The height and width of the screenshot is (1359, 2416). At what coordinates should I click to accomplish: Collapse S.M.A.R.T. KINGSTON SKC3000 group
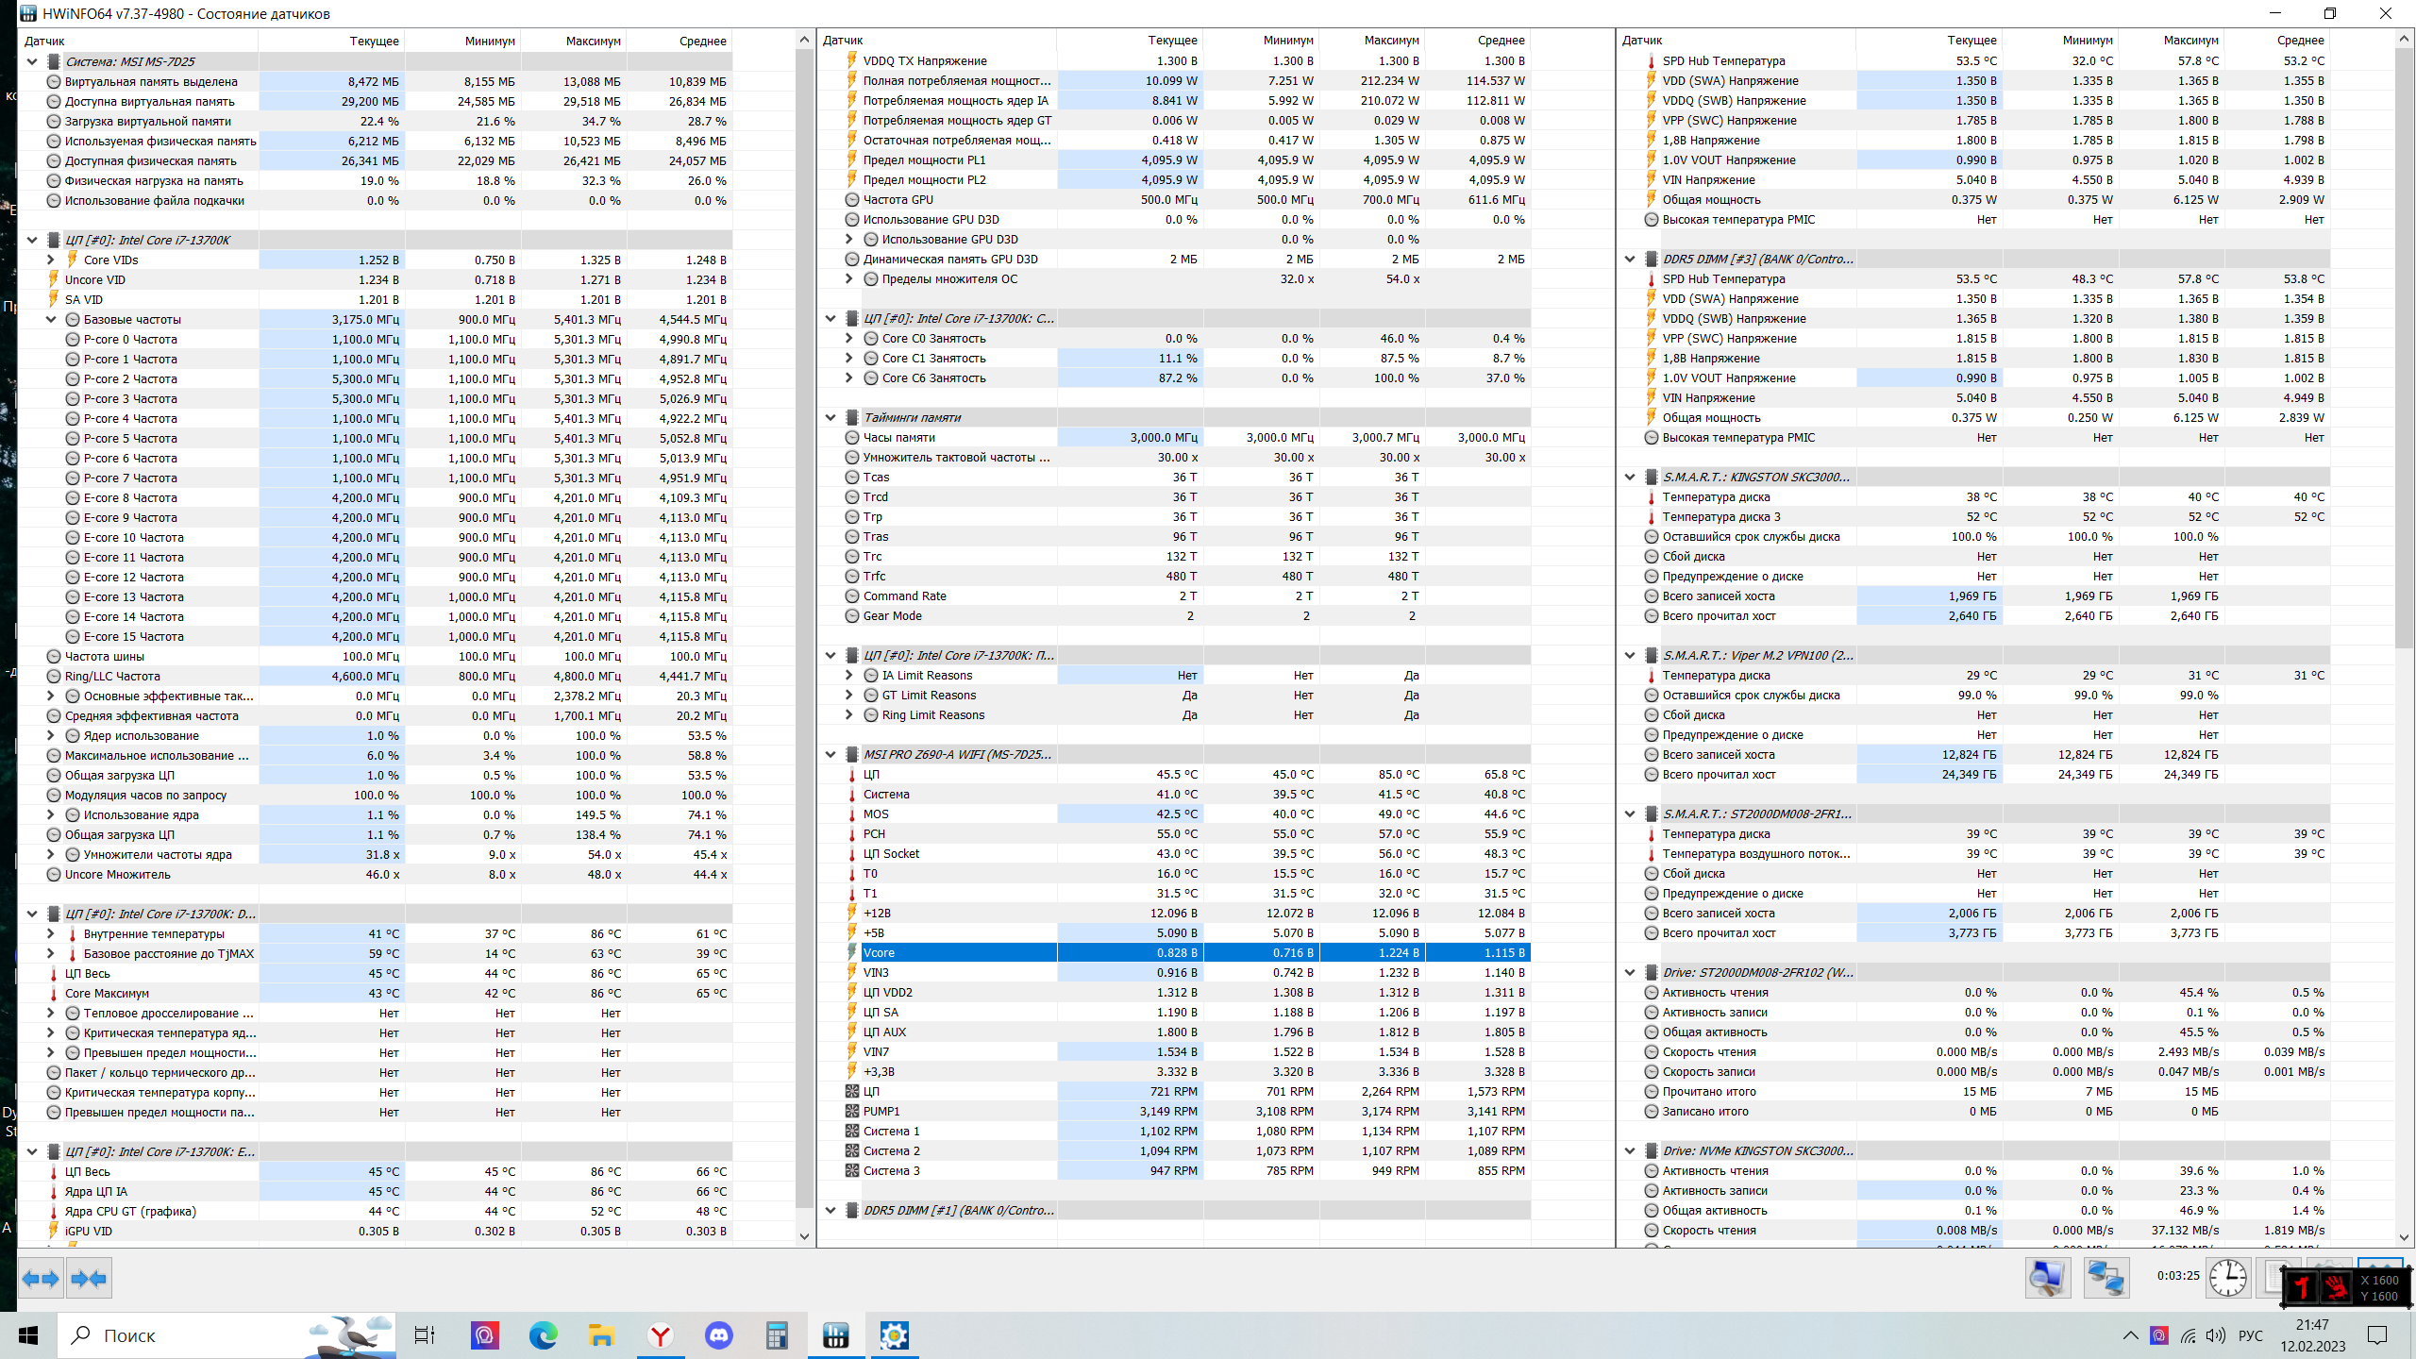[x=1630, y=477]
